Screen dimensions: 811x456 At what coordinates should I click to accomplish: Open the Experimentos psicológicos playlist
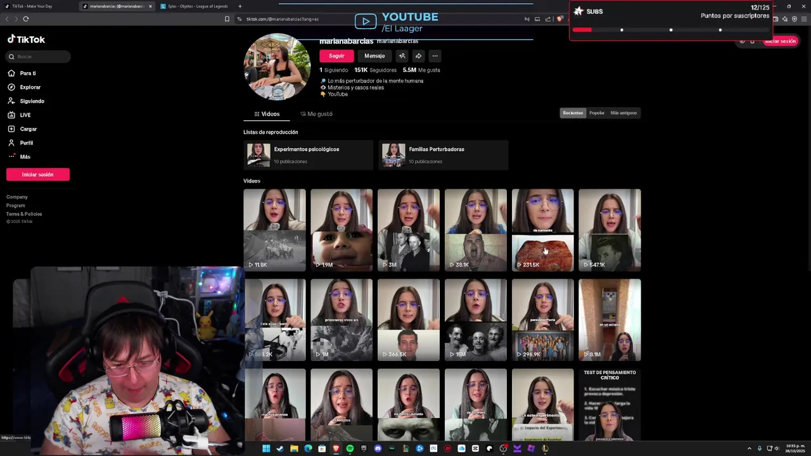click(309, 155)
